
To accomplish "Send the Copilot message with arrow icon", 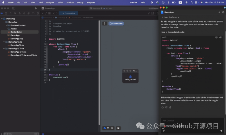I will tap(221, 131).
